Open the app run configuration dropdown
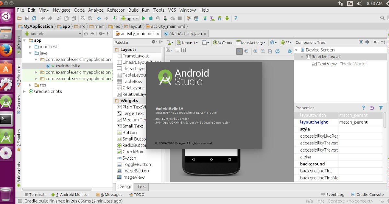 pyautogui.click(x=129, y=18)
